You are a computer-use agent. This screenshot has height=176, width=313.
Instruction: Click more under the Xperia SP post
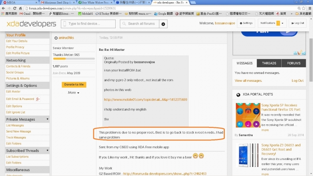coord(265,130)
